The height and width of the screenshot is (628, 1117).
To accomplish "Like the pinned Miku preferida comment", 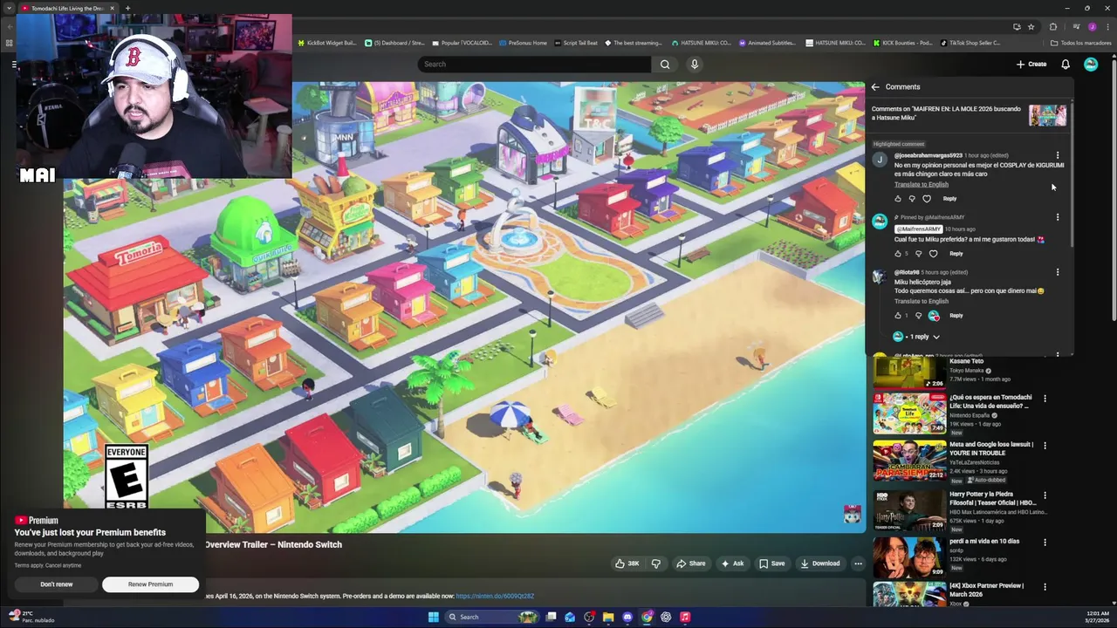I will coord(898,254).
